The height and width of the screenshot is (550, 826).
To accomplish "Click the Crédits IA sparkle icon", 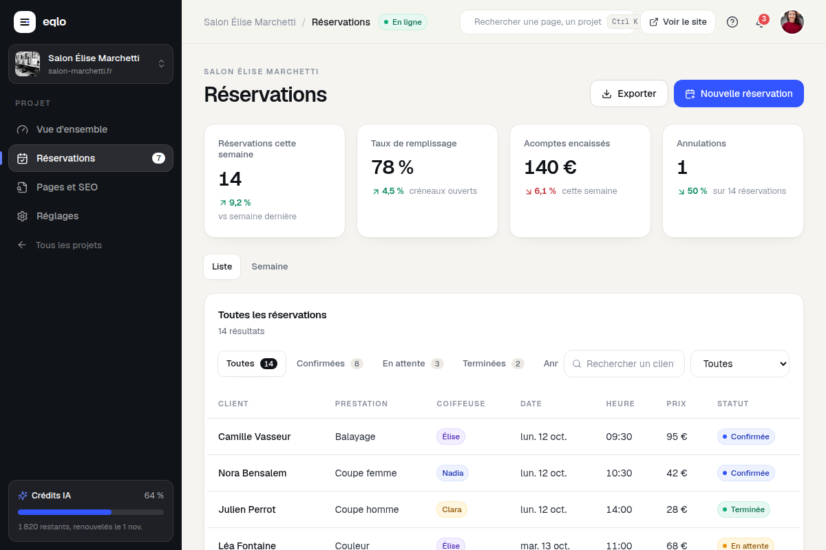I will coord(23,495).
